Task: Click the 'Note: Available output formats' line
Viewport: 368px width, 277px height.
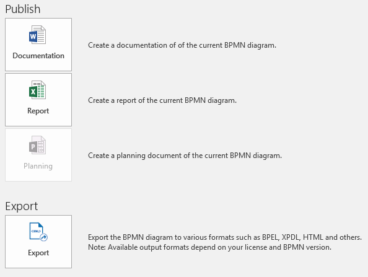Action: [x=209, y=247]
